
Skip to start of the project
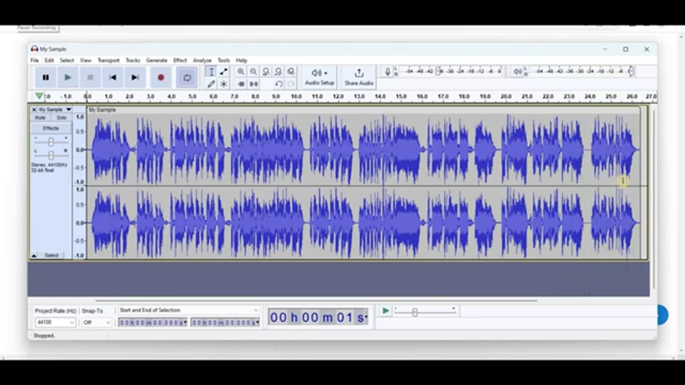(112, 78)
